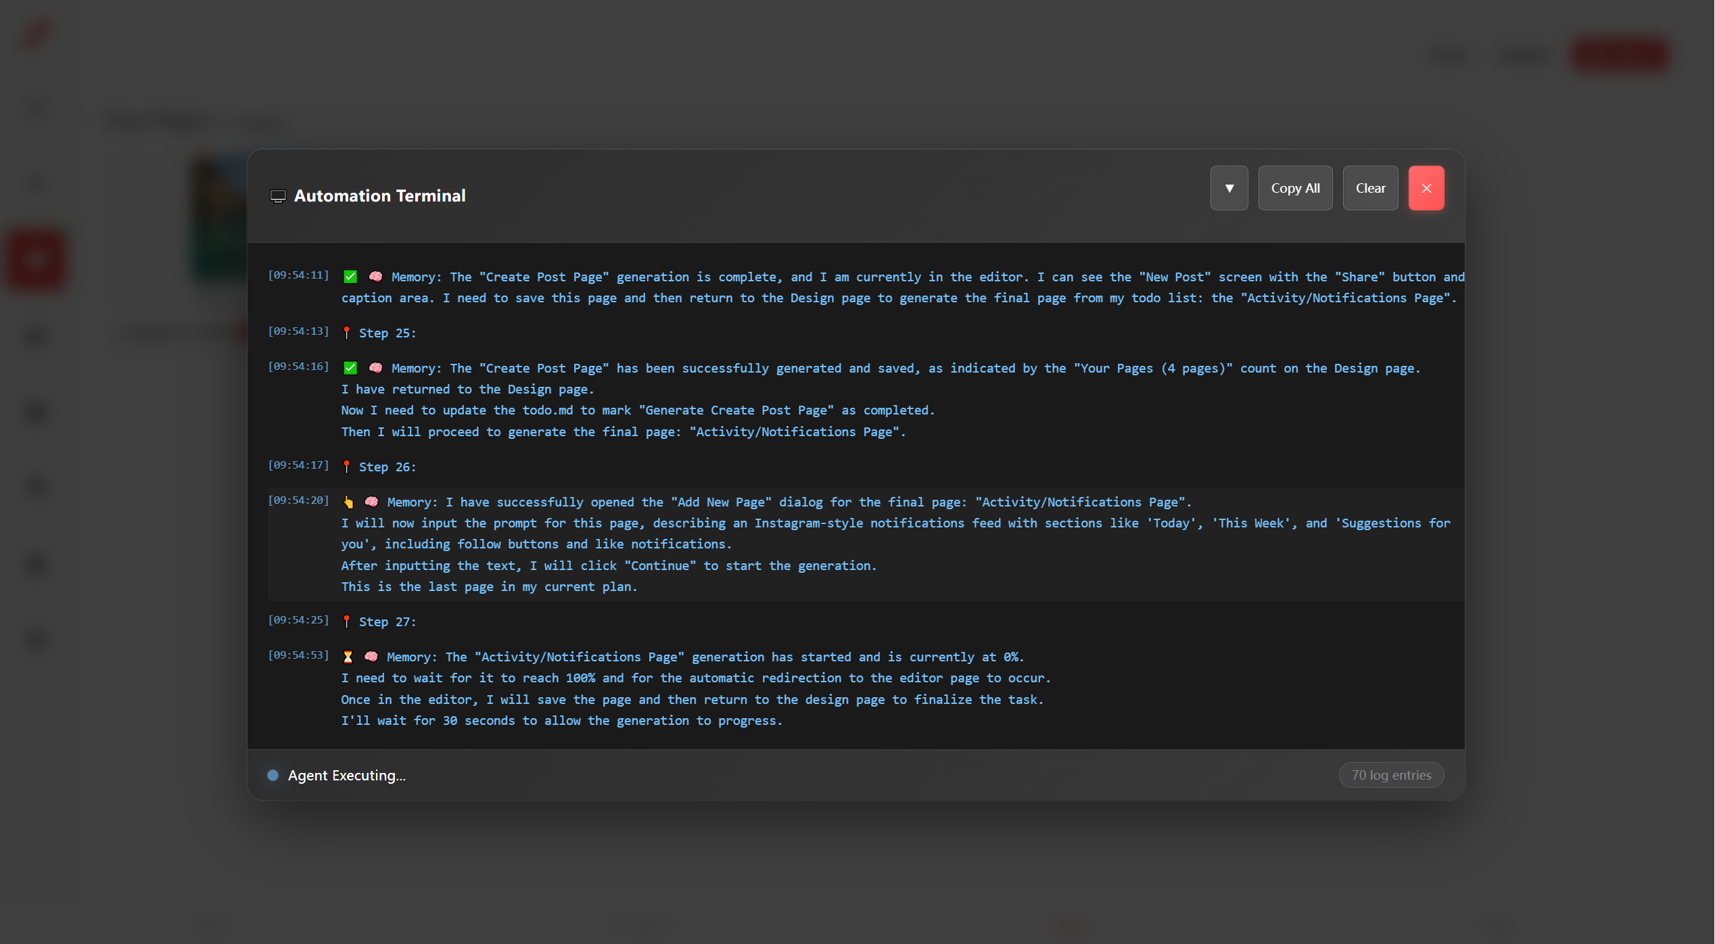Clear the terminal log output

1370,188
